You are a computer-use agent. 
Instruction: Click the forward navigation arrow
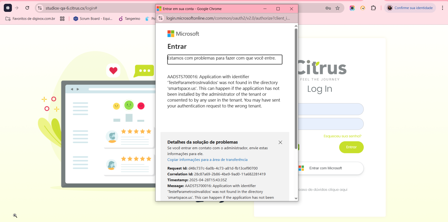pyautogui.click(x=17, y=8)
